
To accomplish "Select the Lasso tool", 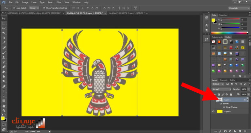I will (4, 28).
